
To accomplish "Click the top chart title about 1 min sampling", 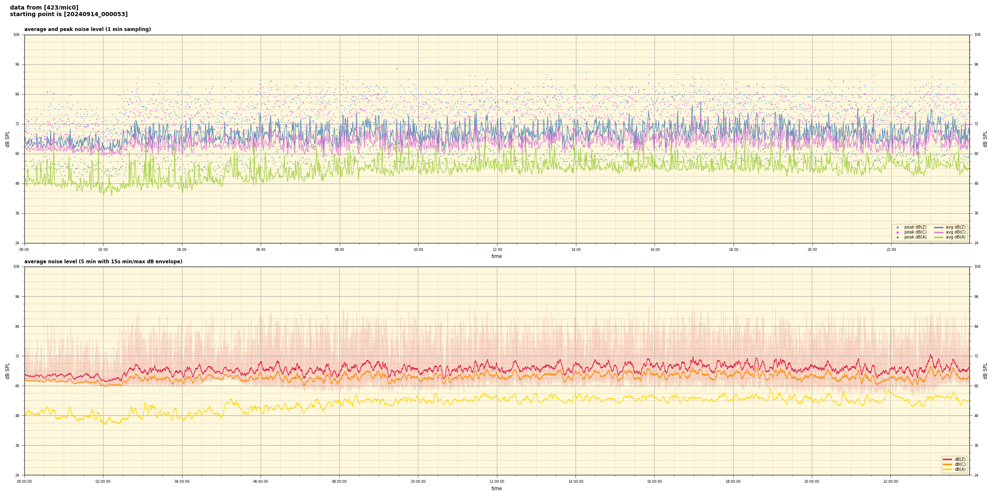I will coord(87,29).
